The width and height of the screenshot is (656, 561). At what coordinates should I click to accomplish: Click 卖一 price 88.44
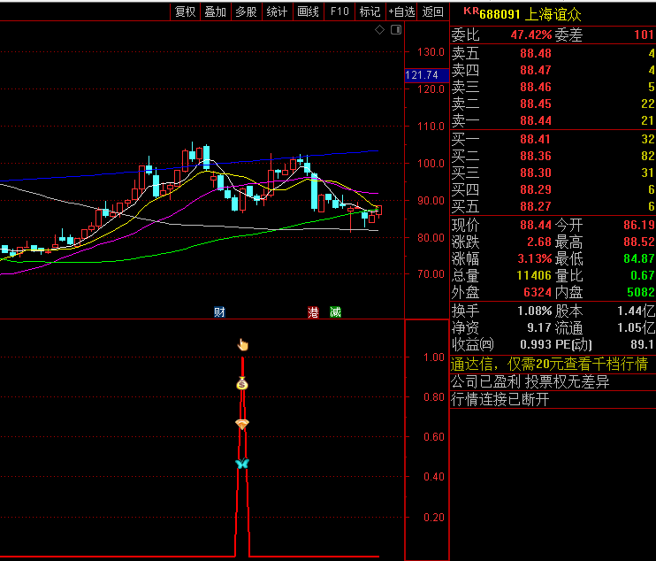(x=536, y=120)
